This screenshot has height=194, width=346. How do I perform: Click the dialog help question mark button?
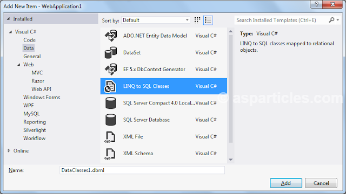[x=316, y=4]
